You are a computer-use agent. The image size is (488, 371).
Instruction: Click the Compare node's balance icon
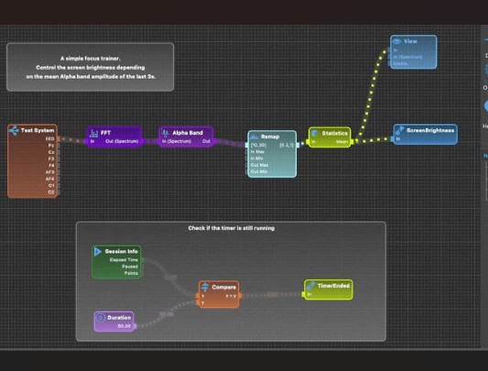point(205,287)
